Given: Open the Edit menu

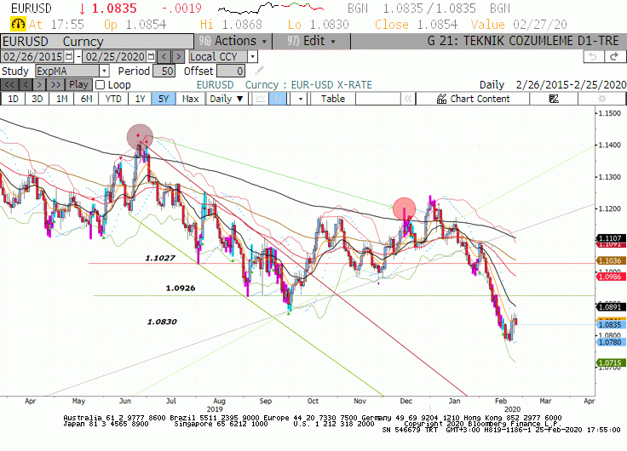Looking at the screenshot, I should (311, 41).
